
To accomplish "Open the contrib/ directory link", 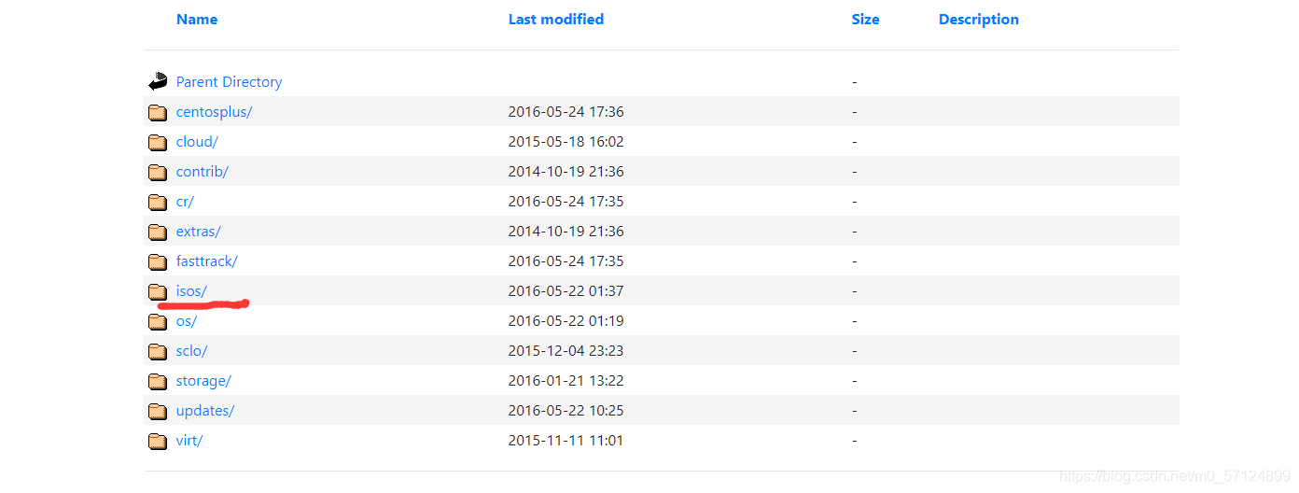I will (203, 172).
